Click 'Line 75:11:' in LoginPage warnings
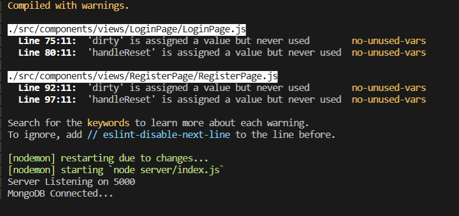Image resolution: width=459 pixels, height=216 pixels. (x=47, y=41)
